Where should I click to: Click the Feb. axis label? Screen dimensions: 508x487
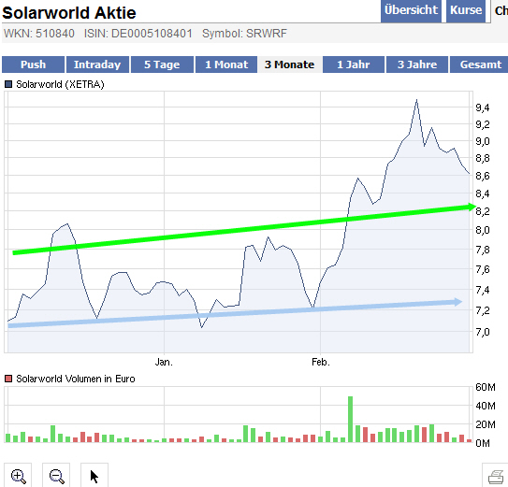pos(321,362)
